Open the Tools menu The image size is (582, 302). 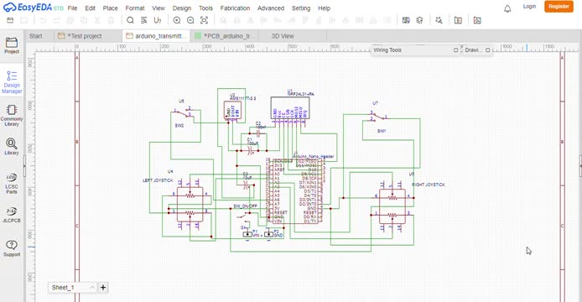point(205,8)
